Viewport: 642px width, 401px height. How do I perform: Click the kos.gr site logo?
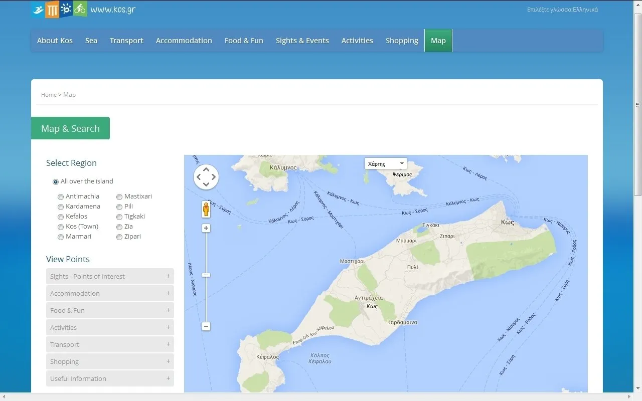click(x=83, y=9)
